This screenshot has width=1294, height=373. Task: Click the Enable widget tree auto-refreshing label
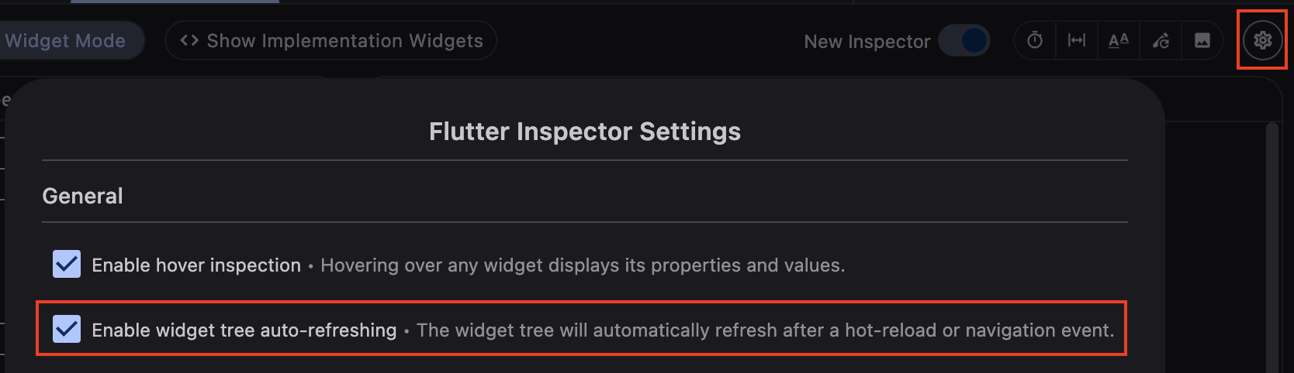(x=244, y=330)
